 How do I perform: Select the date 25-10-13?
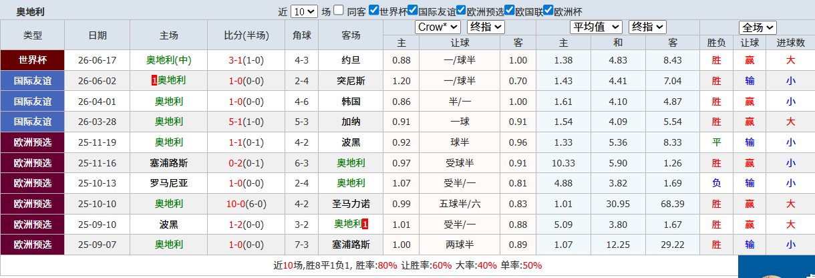pos(98,183)
